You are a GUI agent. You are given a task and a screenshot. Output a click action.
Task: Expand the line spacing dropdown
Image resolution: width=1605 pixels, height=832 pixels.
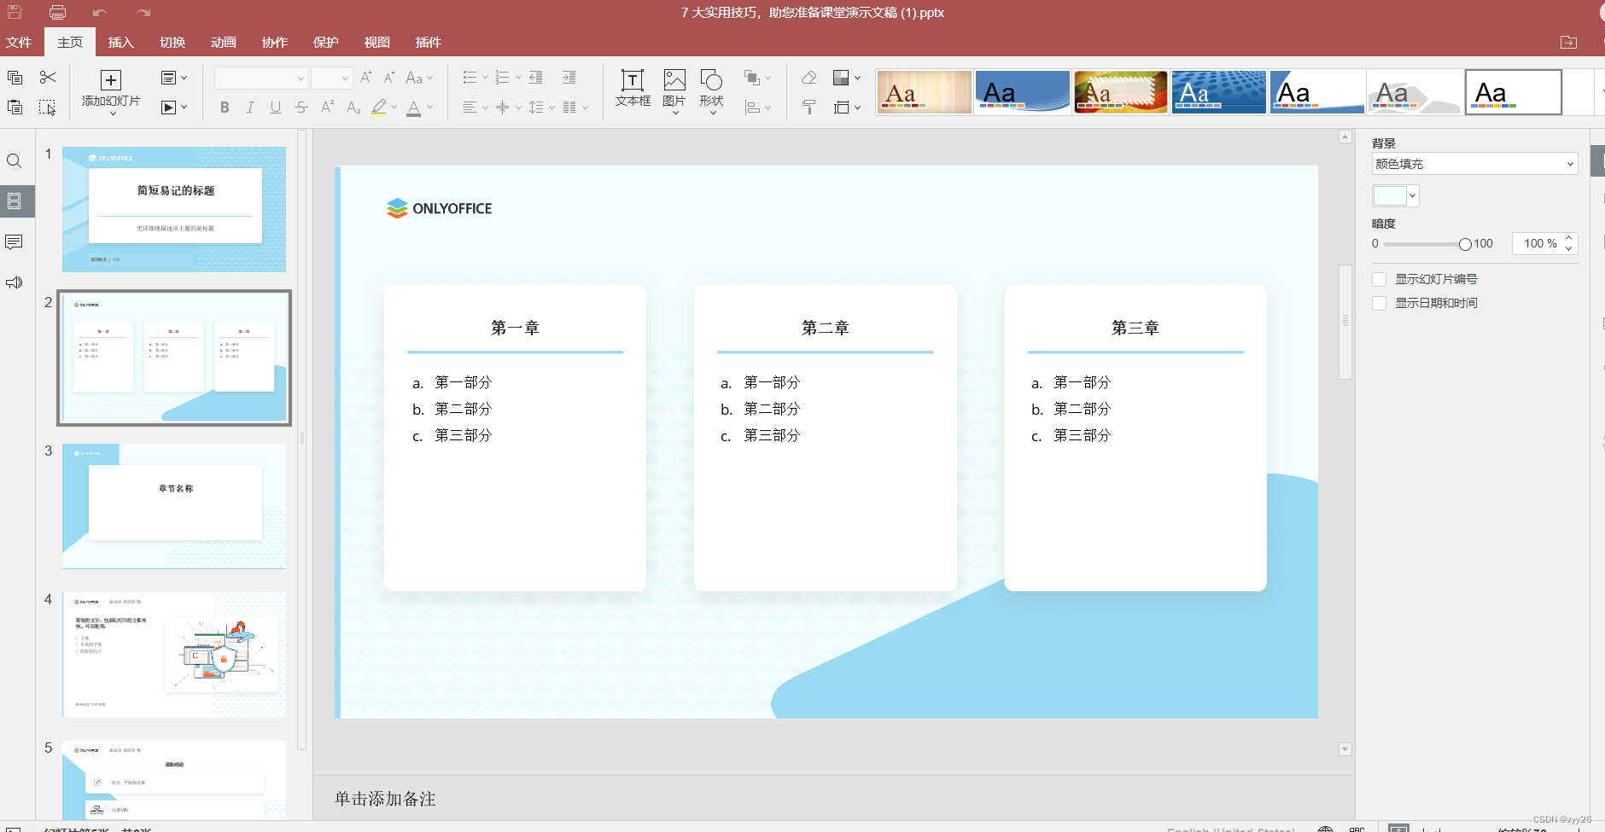click(552, 108)
